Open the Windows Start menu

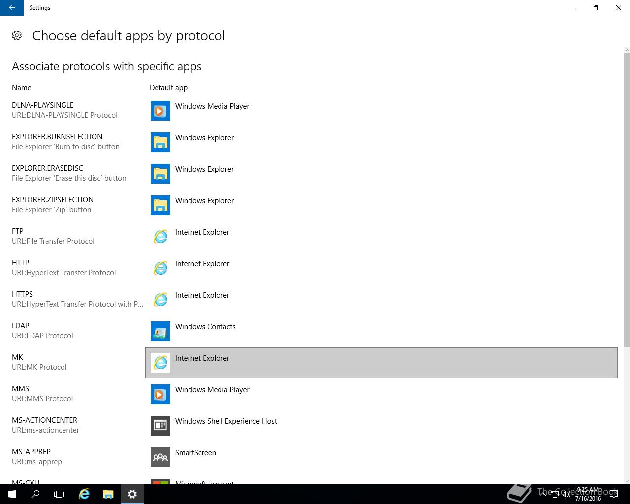point(12,494)
